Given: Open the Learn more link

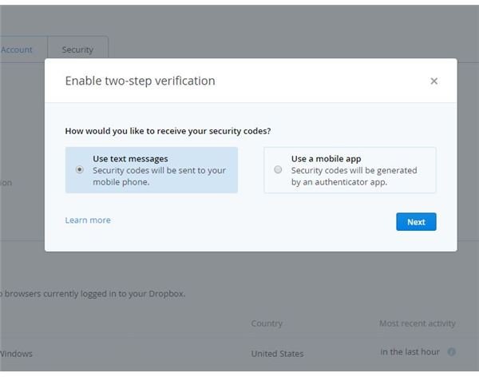Looking at the screenshot, I should (x=88, y=220).
